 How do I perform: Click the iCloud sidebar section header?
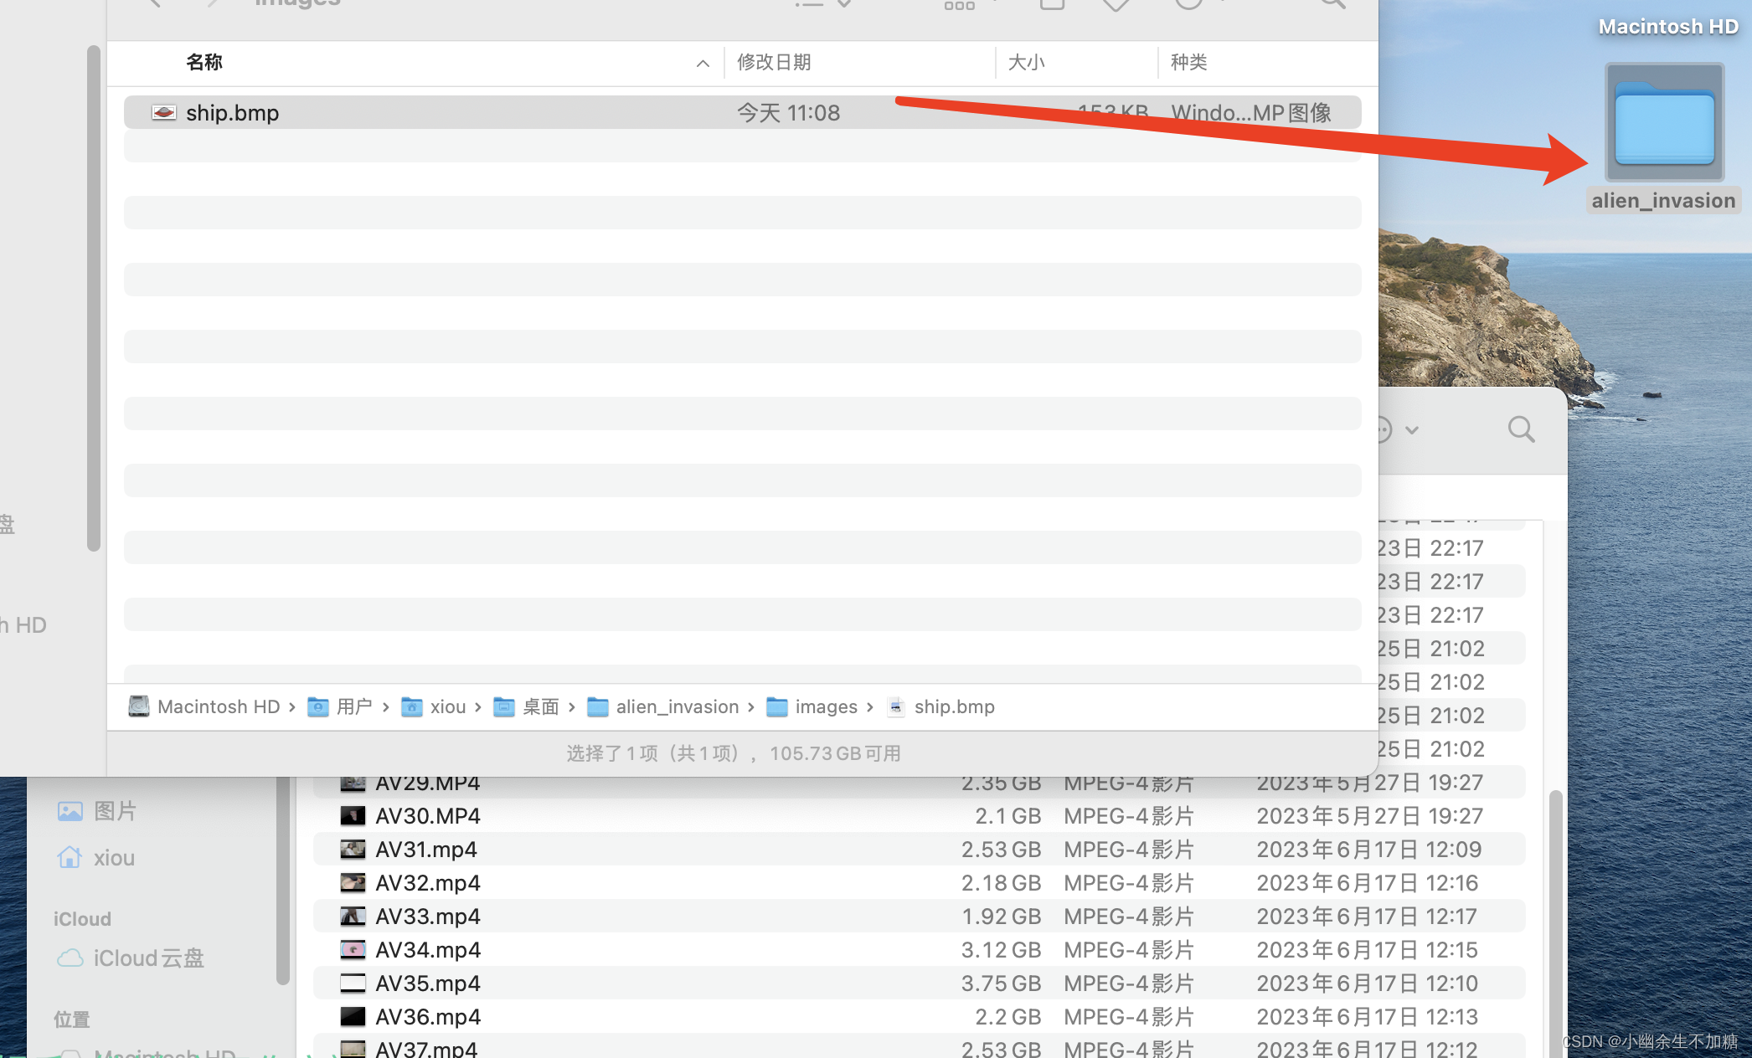82,919
